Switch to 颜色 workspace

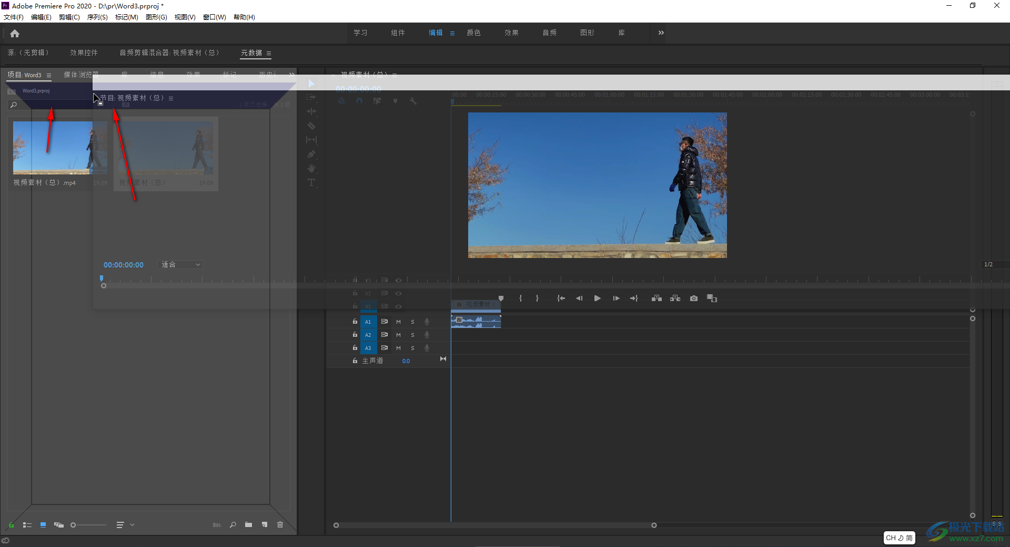[x=474, y=33]
